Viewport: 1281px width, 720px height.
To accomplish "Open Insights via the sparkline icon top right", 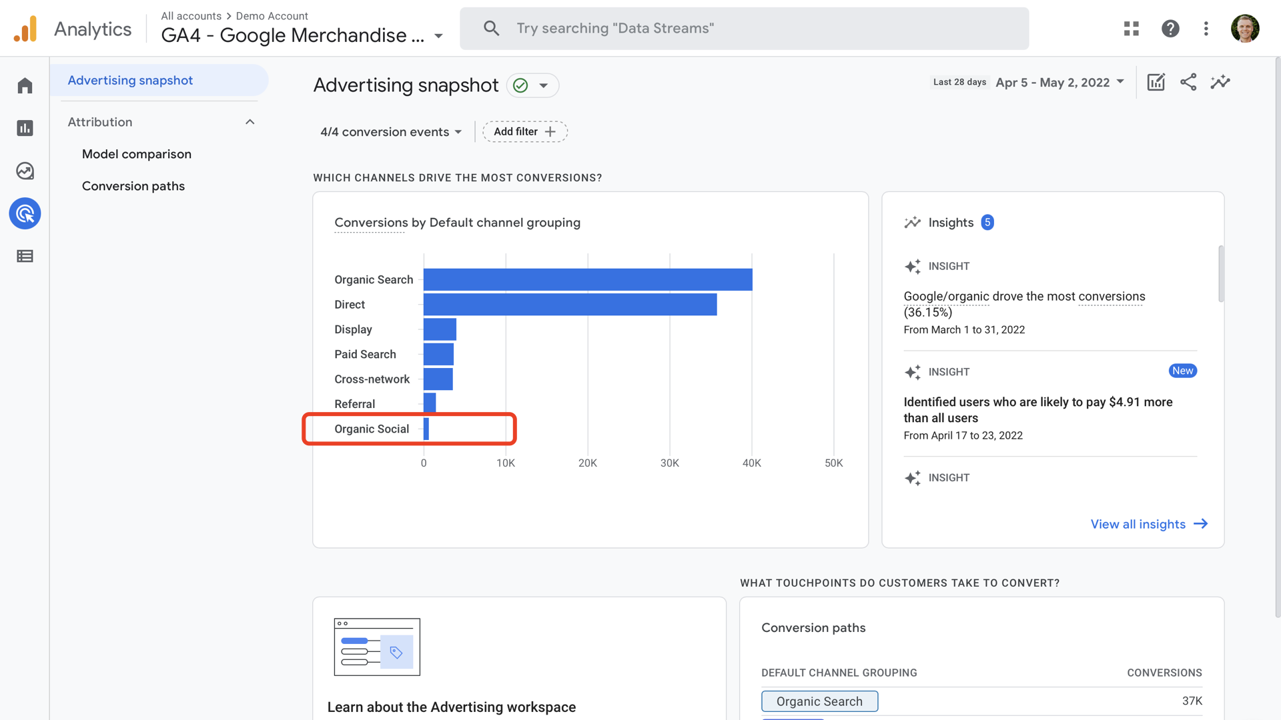I will pos(1220,82).
